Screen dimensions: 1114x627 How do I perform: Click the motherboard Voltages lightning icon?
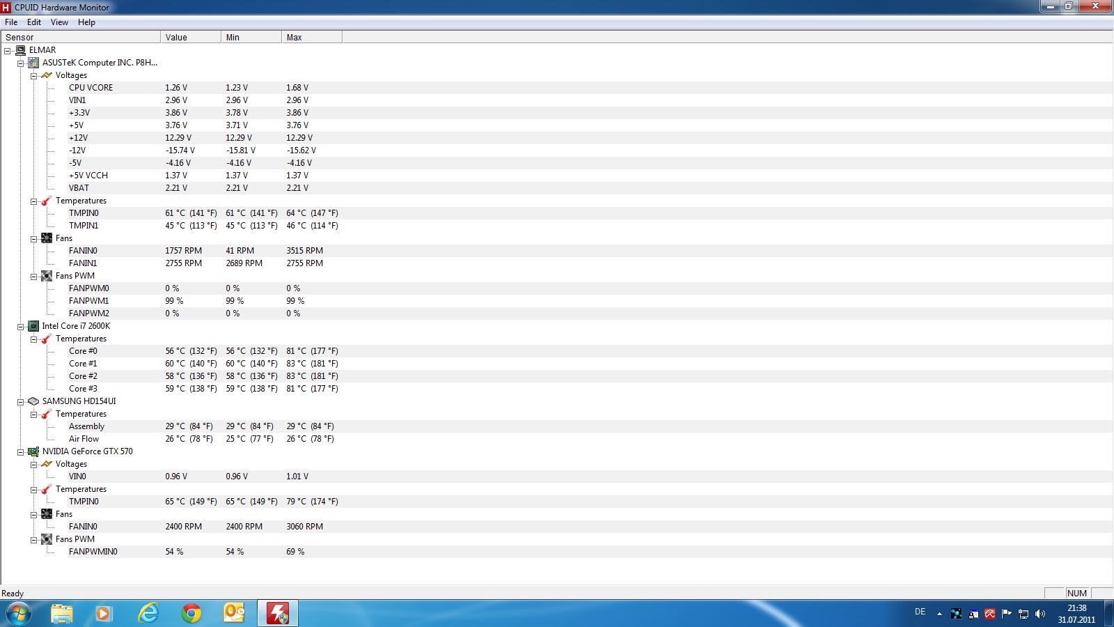pyautogui.click(x=47, y=75)
